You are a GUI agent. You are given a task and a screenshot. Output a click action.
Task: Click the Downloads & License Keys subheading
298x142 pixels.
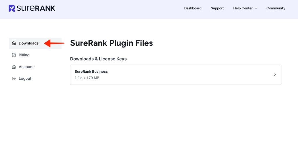(x=98, y=59)
